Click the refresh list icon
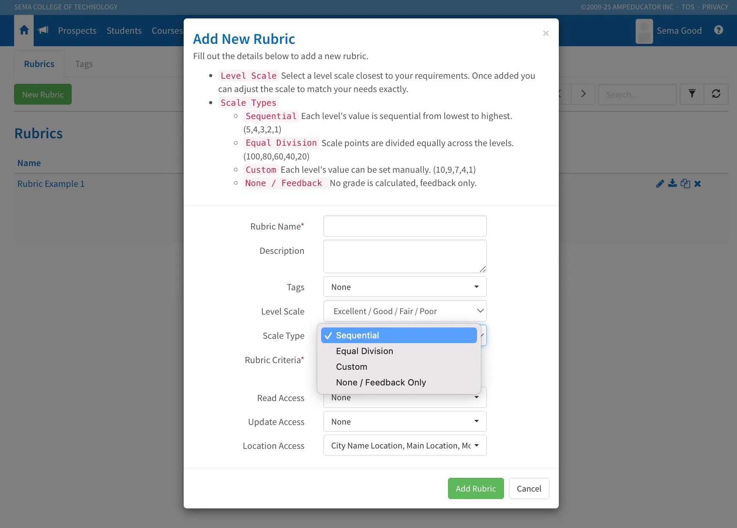This screenshot has width=737, height=528. point(716,94)
